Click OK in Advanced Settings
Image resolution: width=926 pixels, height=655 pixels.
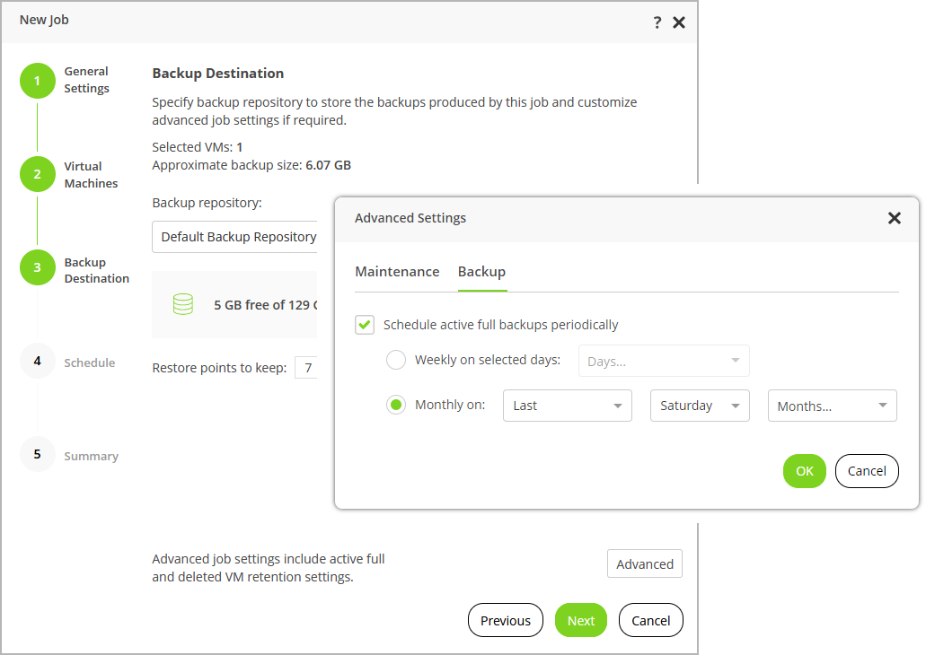[x=804, y=471]
